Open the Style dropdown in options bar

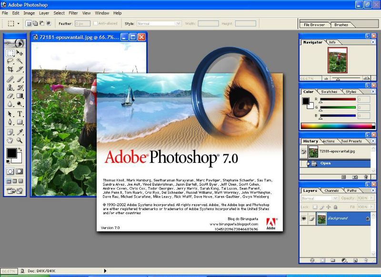[178, 23]
